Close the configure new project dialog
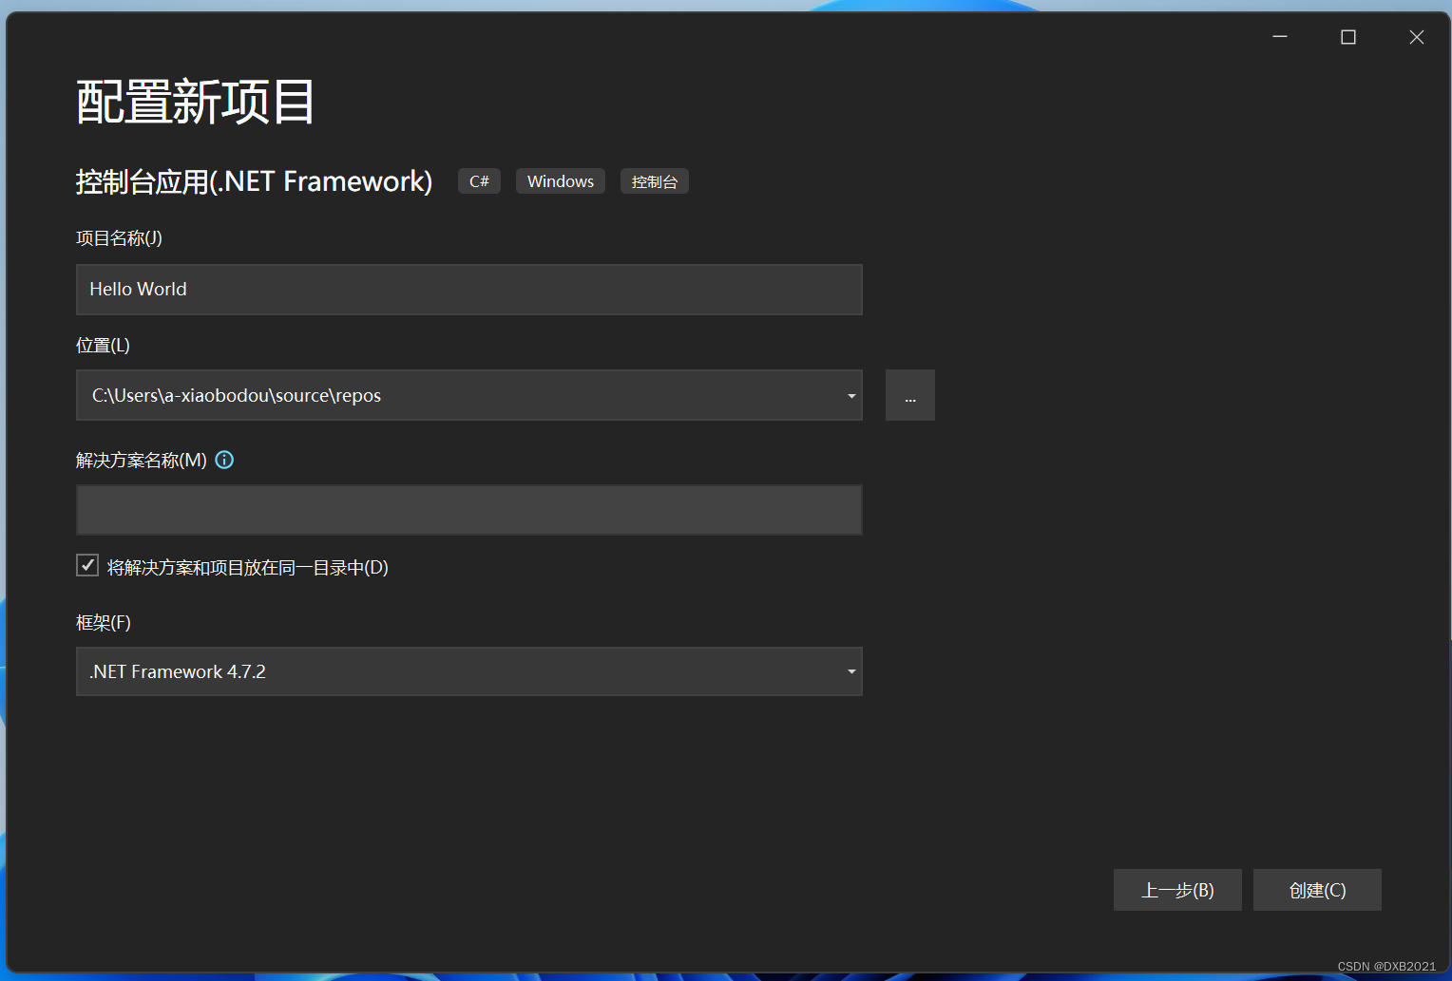The width and height of the screenshot is (1452, 981). tap(1417, 37)
